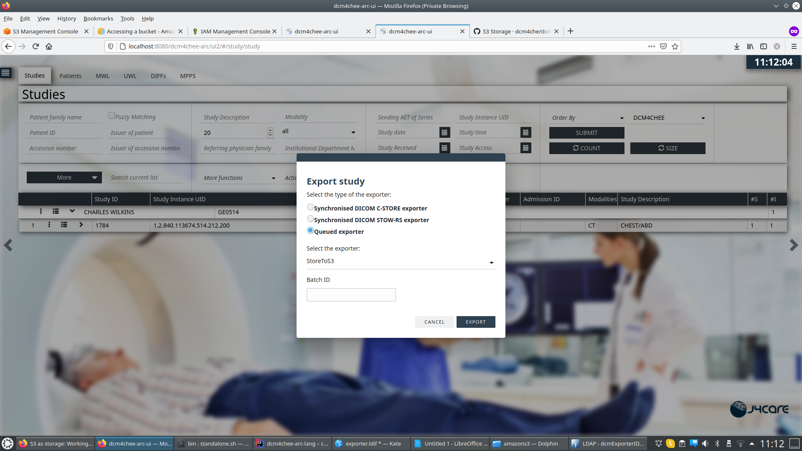Screen dimensions: 802x451
Task: Click the Study Received calendar icon
Action: click(x=444, y=148)
